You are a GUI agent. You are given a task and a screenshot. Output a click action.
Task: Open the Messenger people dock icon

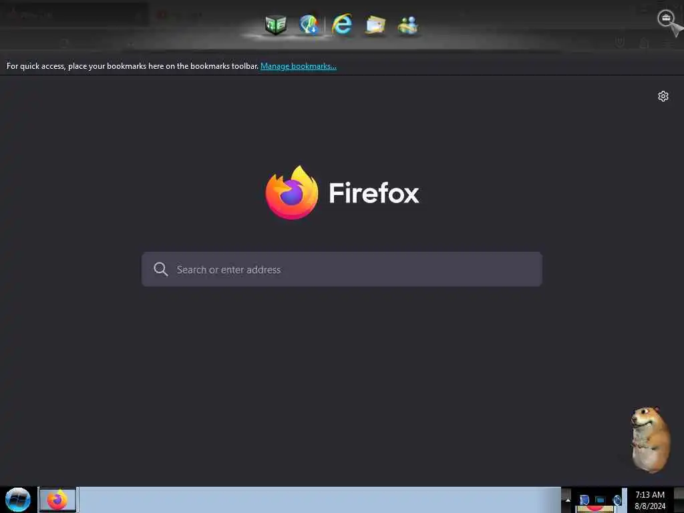(x=408, y=25)
